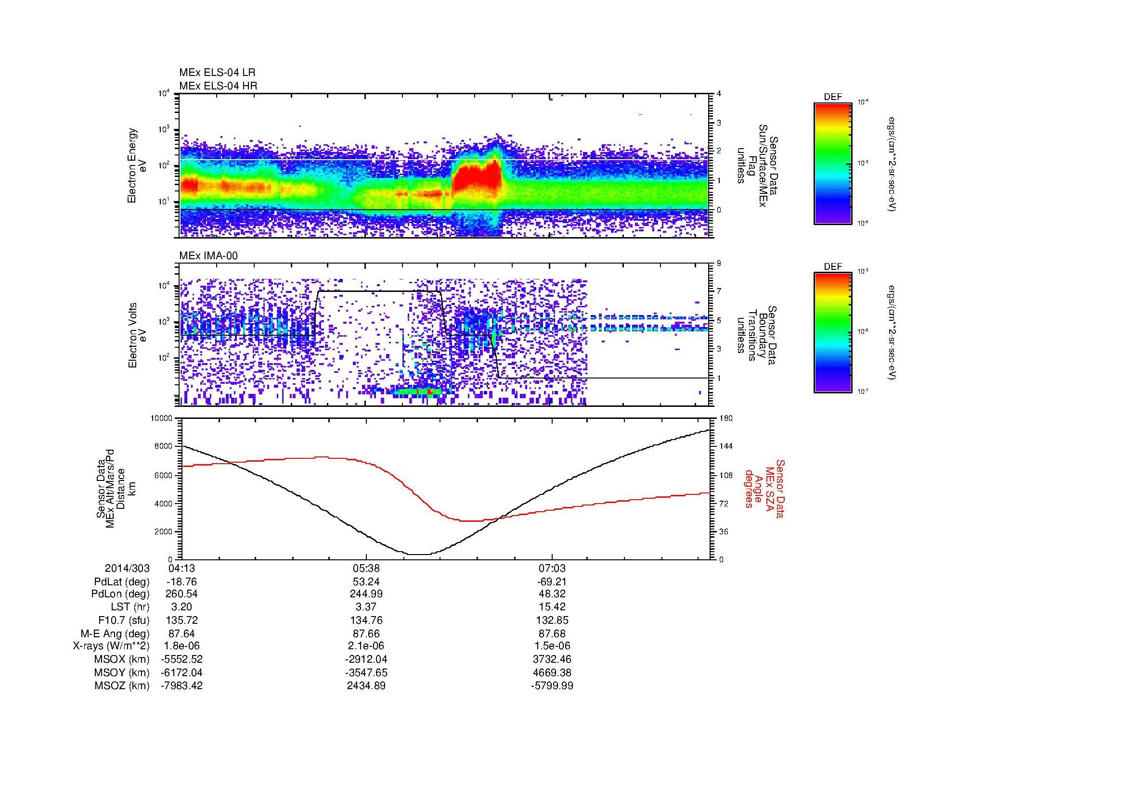This screenshot has height=795, width=1126.
Task: Click the F10.7 value '134.76'
Action: point(366,620)
